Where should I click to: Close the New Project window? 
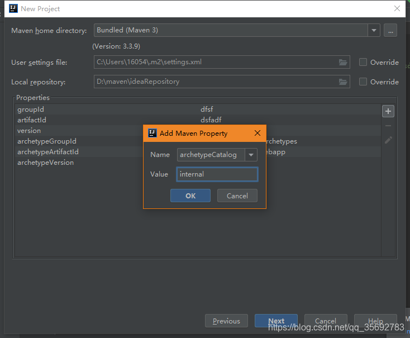click(x=397, y=8)
